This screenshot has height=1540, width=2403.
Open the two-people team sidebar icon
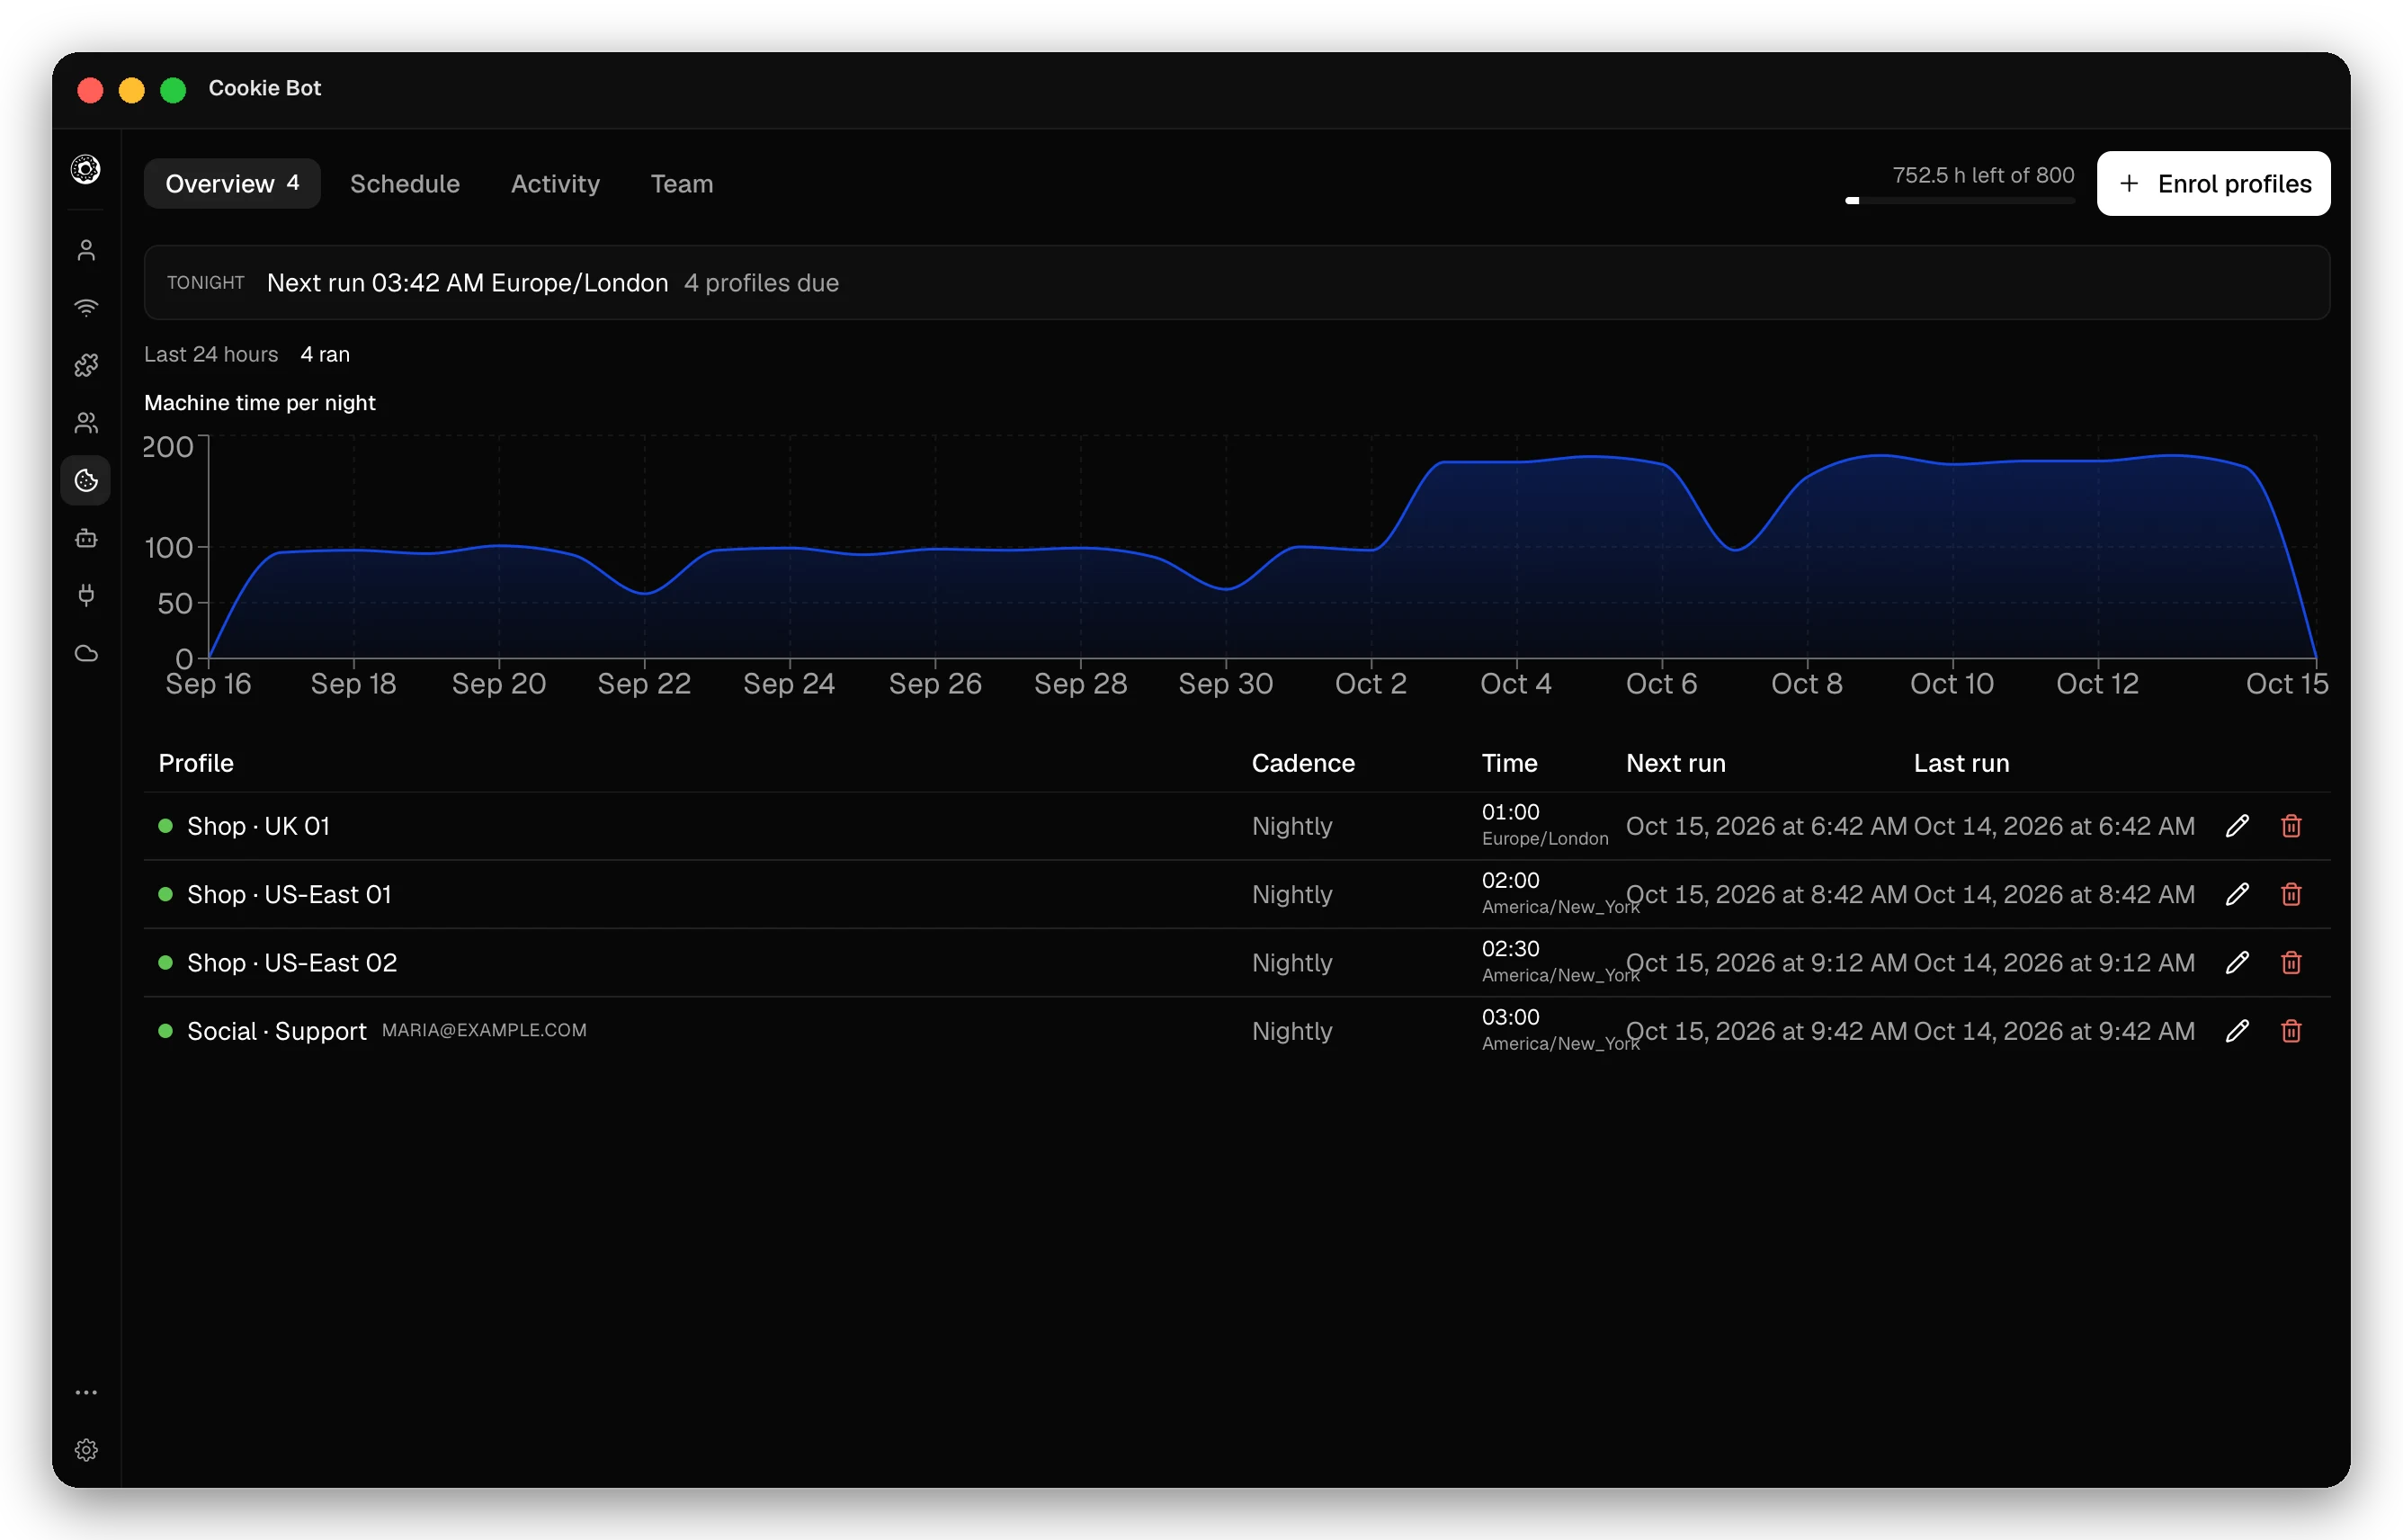86,423
